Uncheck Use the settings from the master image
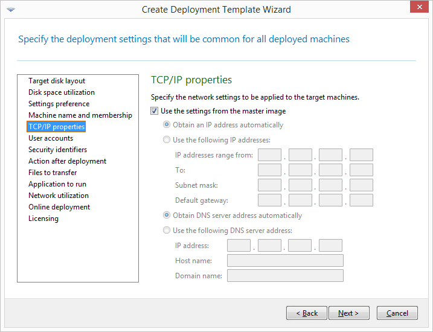This screenshot has height=332, width=433. tap(154, 111)
